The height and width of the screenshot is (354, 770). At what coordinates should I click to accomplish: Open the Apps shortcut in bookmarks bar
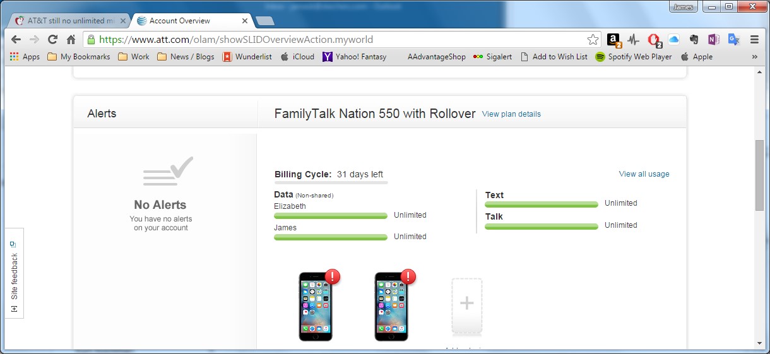[25, 56]
